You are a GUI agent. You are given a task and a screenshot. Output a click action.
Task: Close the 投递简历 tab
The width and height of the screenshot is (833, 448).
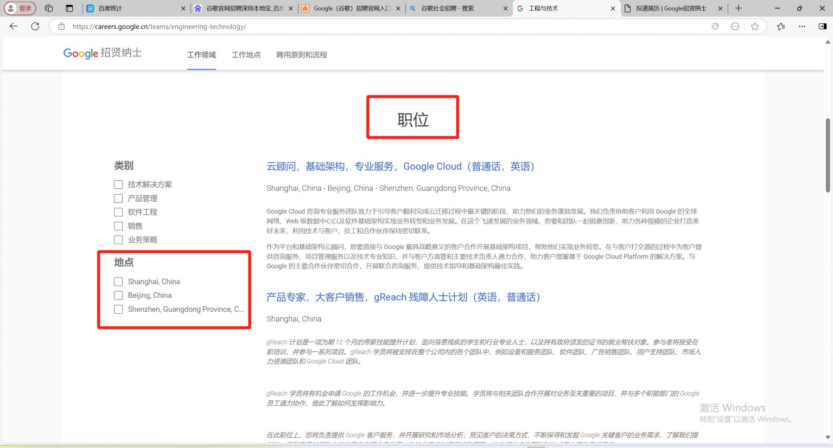[720, 9]
